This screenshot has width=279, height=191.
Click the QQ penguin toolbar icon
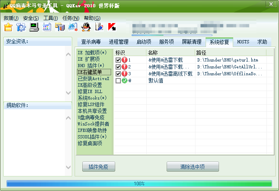86,27
